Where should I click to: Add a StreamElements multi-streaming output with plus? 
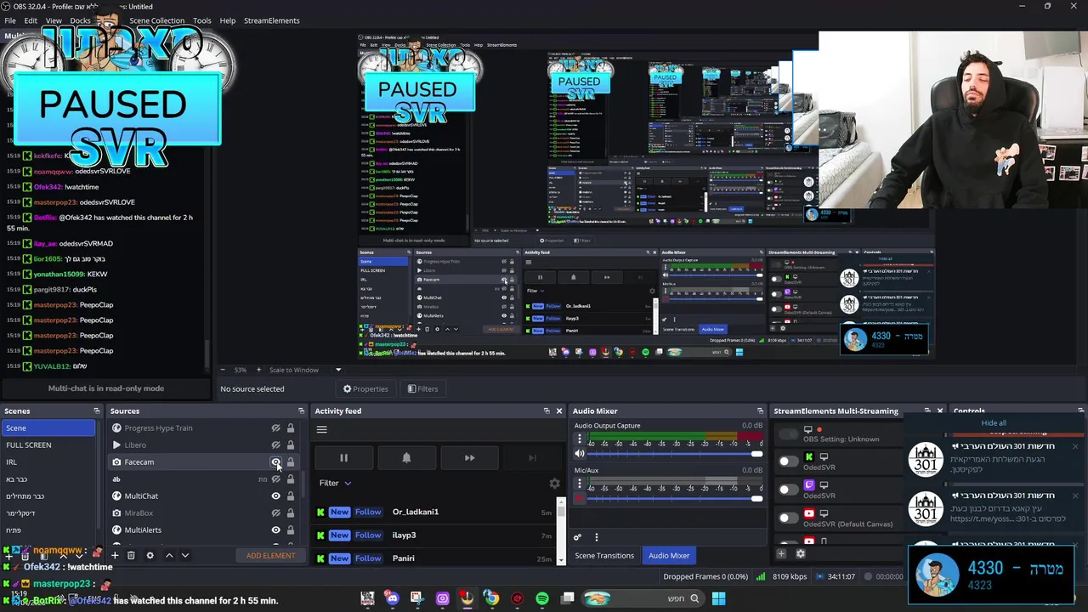[781, 553]
